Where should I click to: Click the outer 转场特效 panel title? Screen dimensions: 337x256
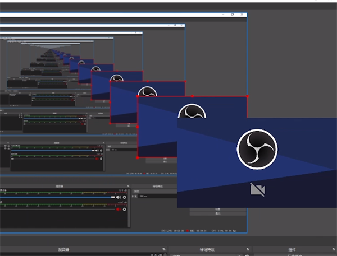(x=207, y=249)
